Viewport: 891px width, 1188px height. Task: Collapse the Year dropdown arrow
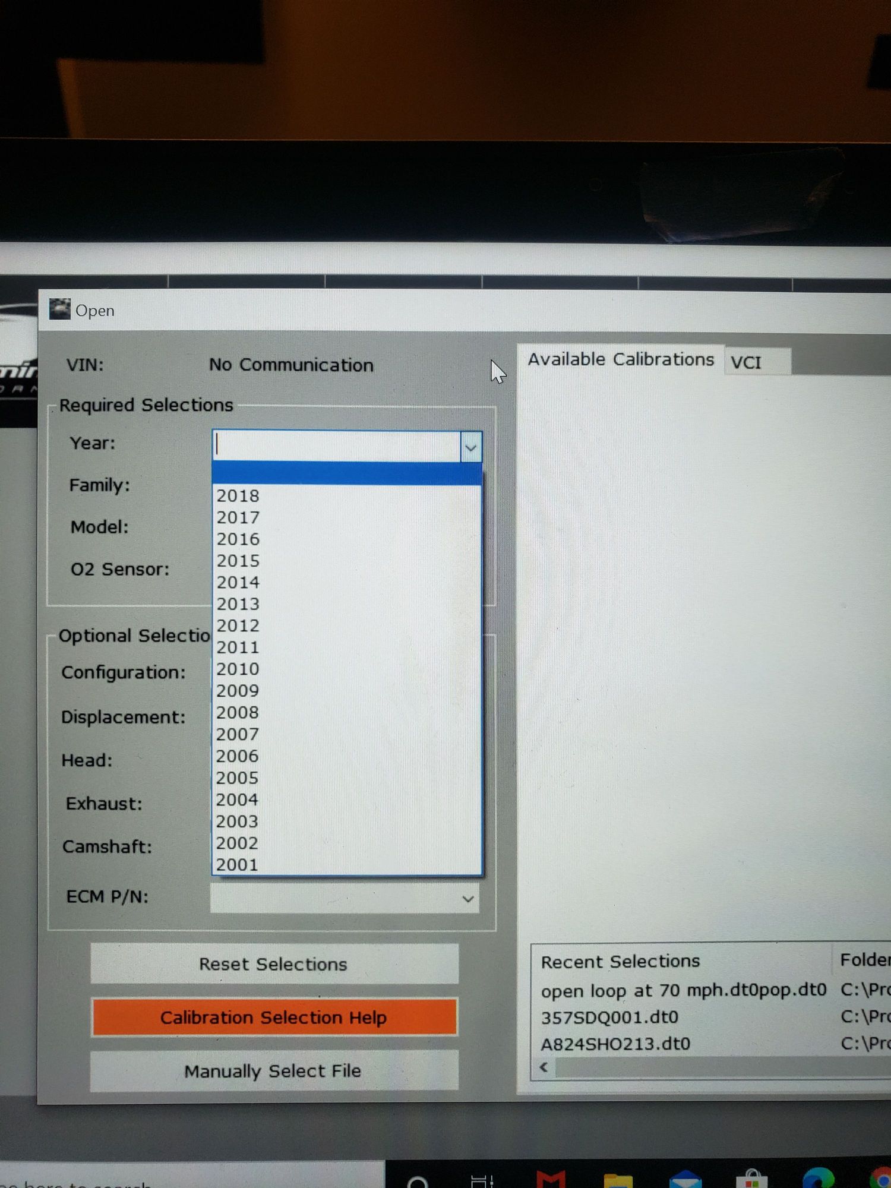(471, 447)
